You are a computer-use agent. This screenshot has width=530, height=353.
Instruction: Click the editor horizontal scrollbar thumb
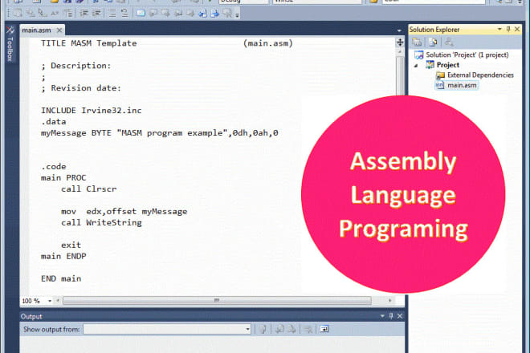[x=217, y=300]
